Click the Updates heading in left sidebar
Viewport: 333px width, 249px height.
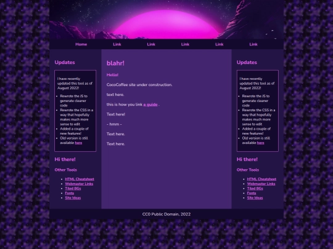(65, 63)
